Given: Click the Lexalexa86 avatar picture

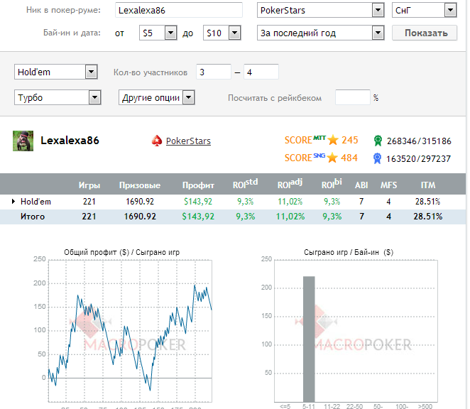Looking at the screenshot, I should 23,141.
